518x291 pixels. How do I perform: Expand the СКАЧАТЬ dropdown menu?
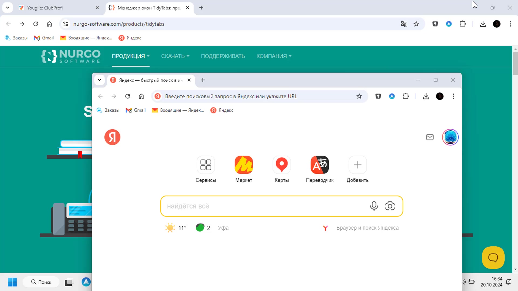[175, 56]
